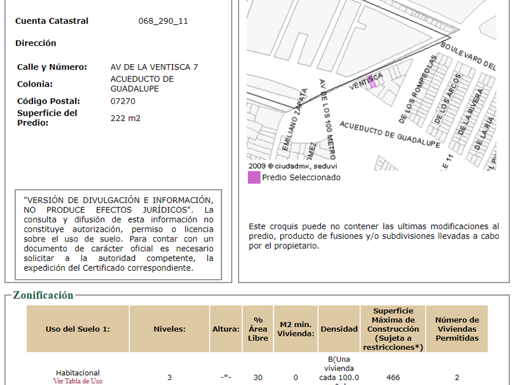
Task: Click the Superficie Máxima de Construcción header
Action: point(393,329)
